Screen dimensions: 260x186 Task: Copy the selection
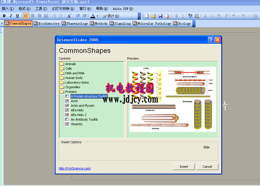click(212, 16)
